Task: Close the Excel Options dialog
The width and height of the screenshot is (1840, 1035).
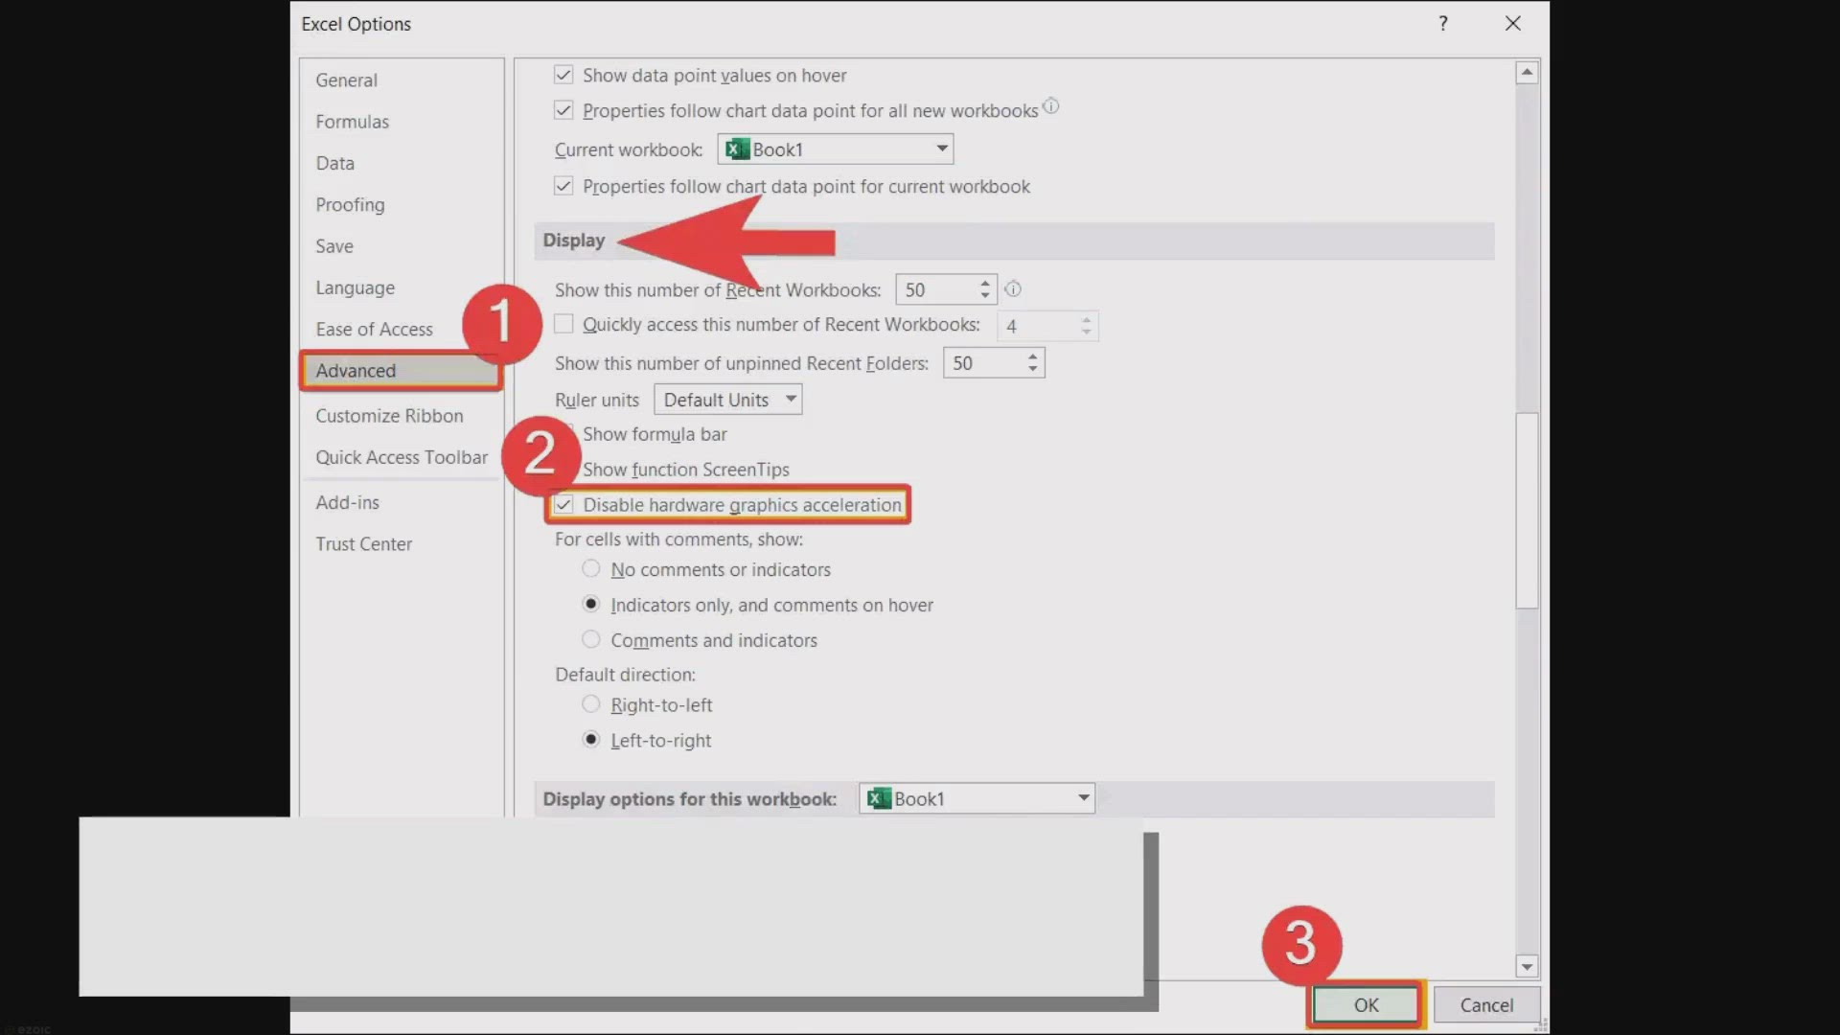Action: coord(1513,23)
